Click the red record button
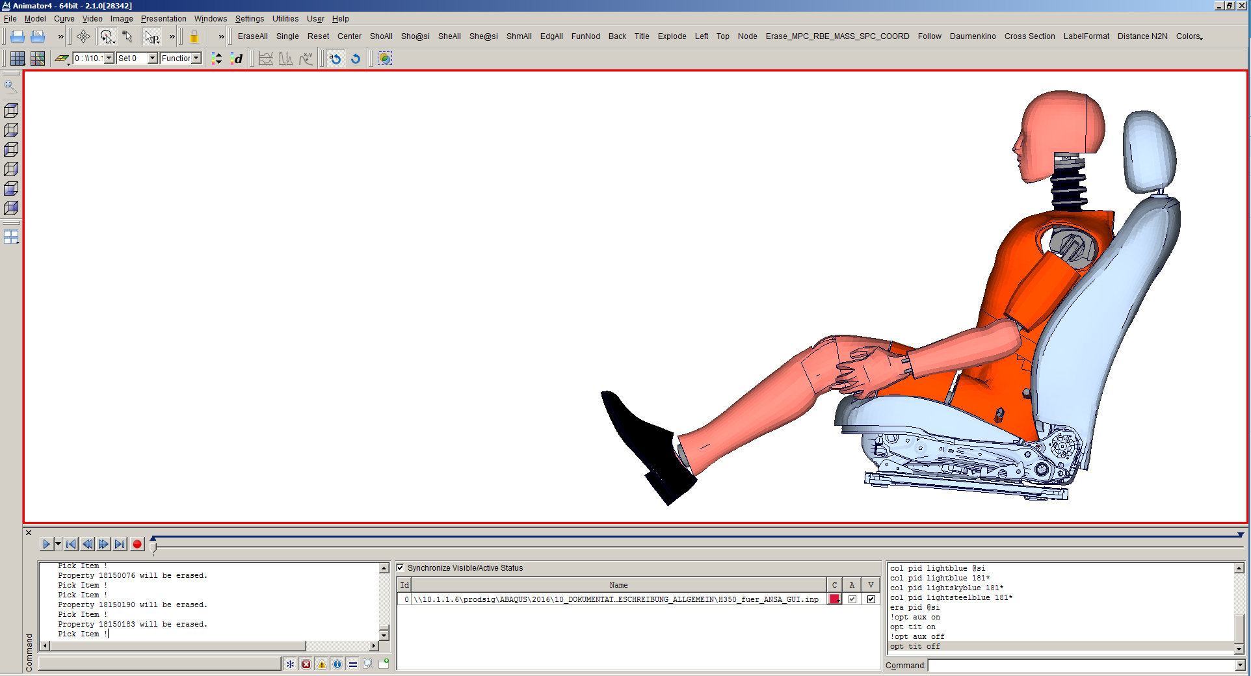This screenshot has height=676, width=1251. 137,544
